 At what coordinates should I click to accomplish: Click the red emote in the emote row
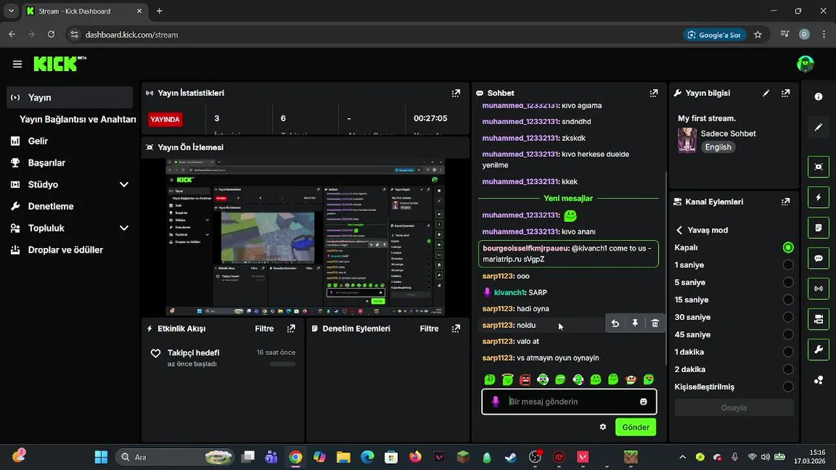525,379
